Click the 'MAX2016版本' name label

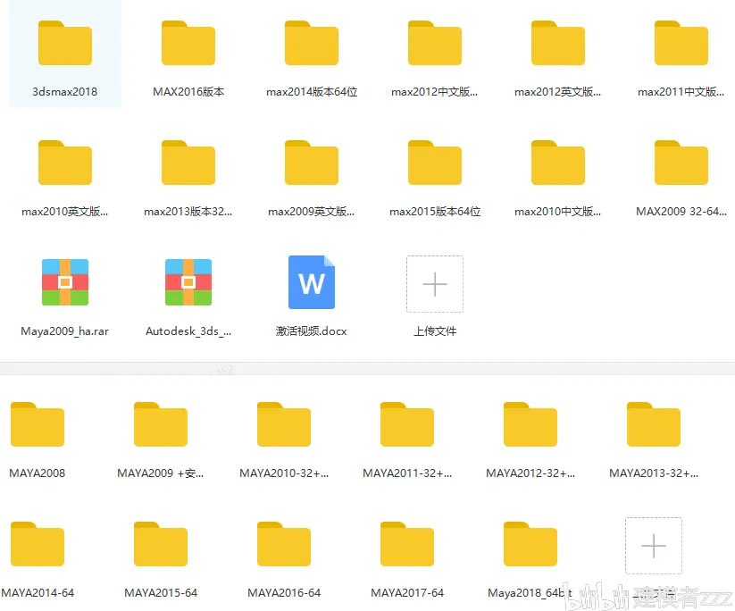click(188, 92)
